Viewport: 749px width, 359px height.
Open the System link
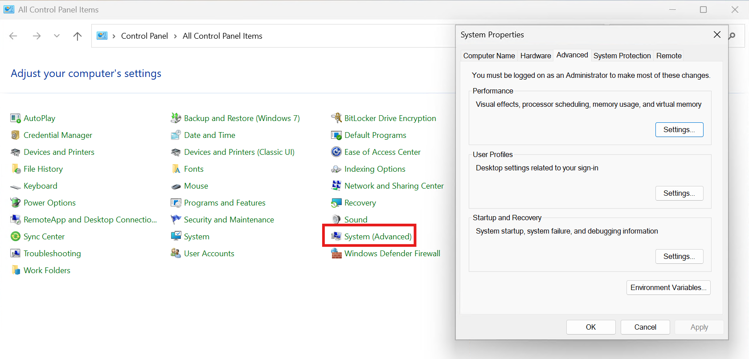point(196,237)
